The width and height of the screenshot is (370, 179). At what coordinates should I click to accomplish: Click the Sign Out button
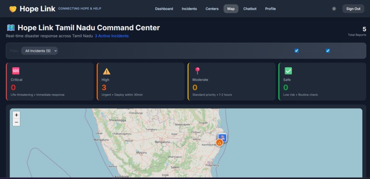pyautogui.click(x=353, y=9)
